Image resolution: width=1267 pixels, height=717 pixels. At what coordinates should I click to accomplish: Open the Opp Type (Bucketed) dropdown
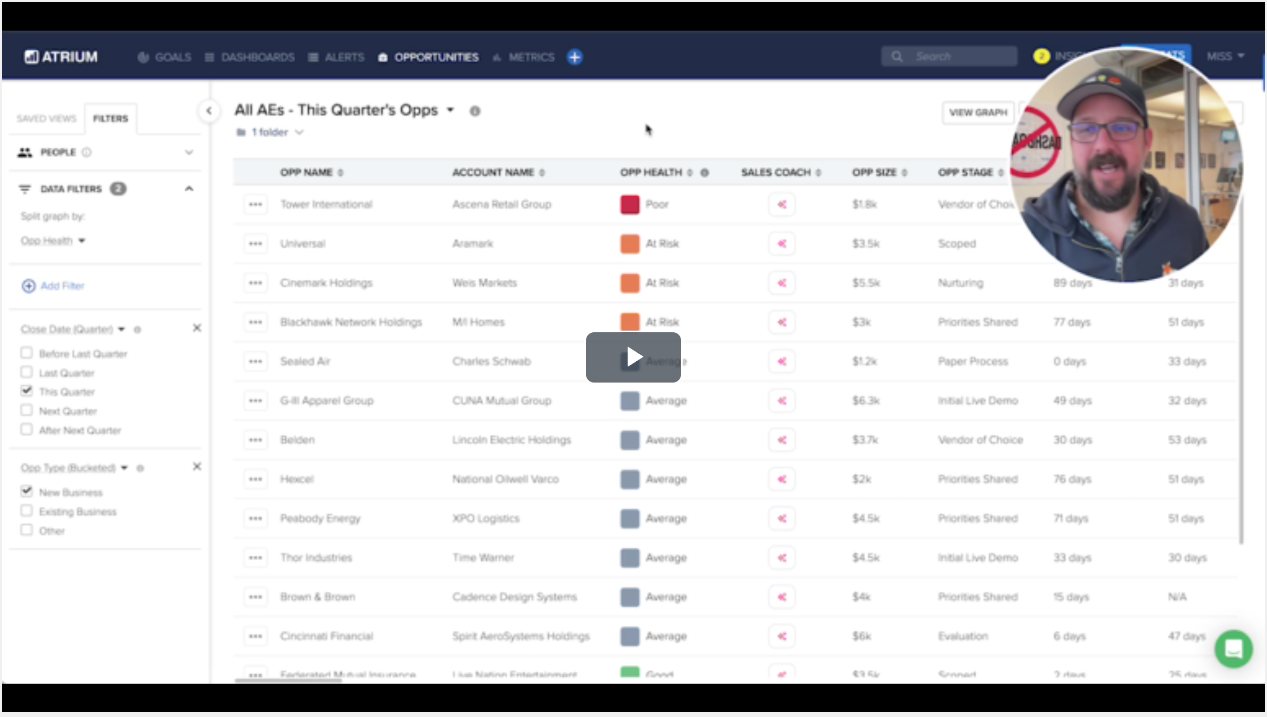(74, 468)
